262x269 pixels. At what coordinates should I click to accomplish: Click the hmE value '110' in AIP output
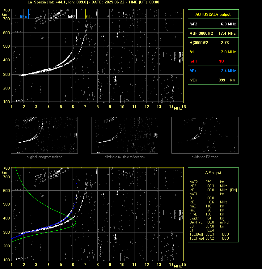(209, 206)
